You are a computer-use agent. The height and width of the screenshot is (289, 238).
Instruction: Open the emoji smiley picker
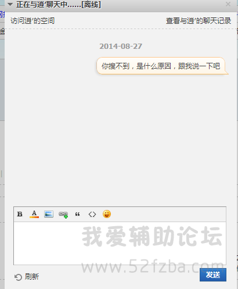(x=107, y=214)
